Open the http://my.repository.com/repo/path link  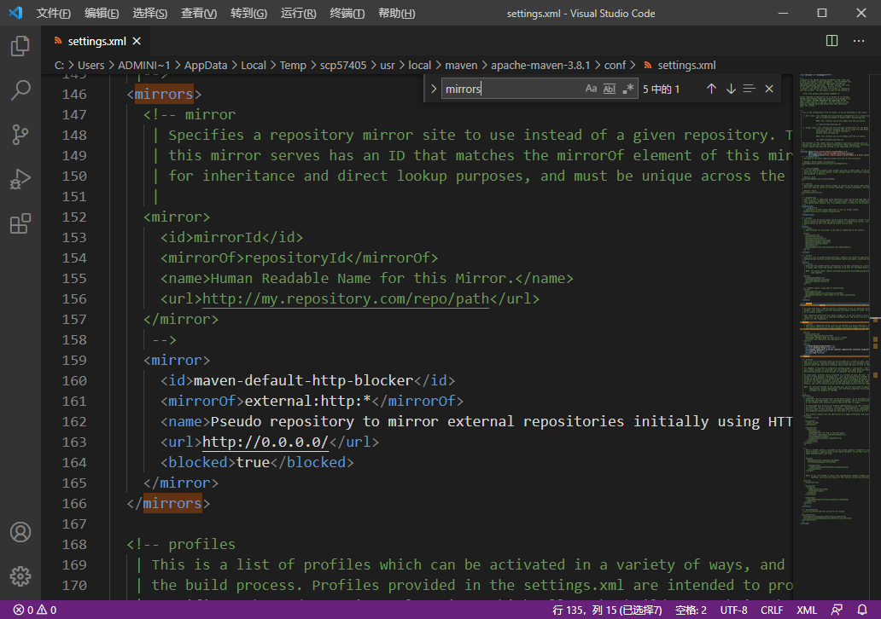pos(345,298)
